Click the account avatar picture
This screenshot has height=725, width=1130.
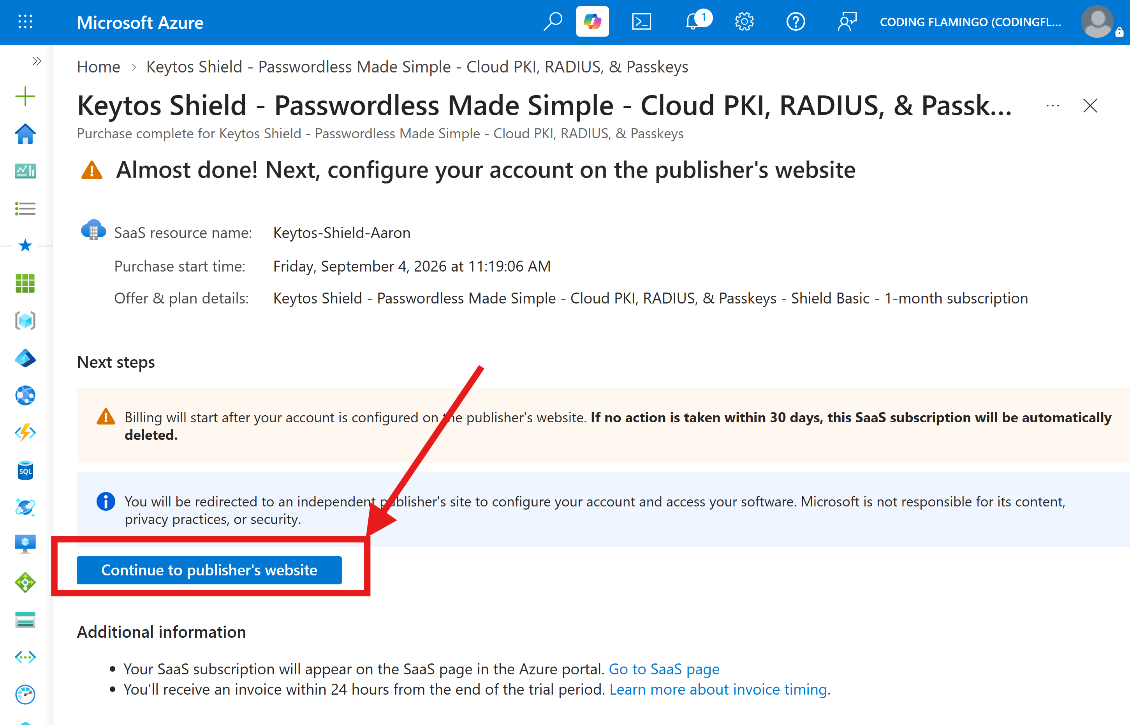tap(1098, 22)
